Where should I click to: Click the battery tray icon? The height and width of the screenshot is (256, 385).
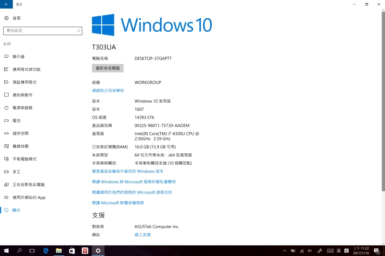click(x=293, y=251)
